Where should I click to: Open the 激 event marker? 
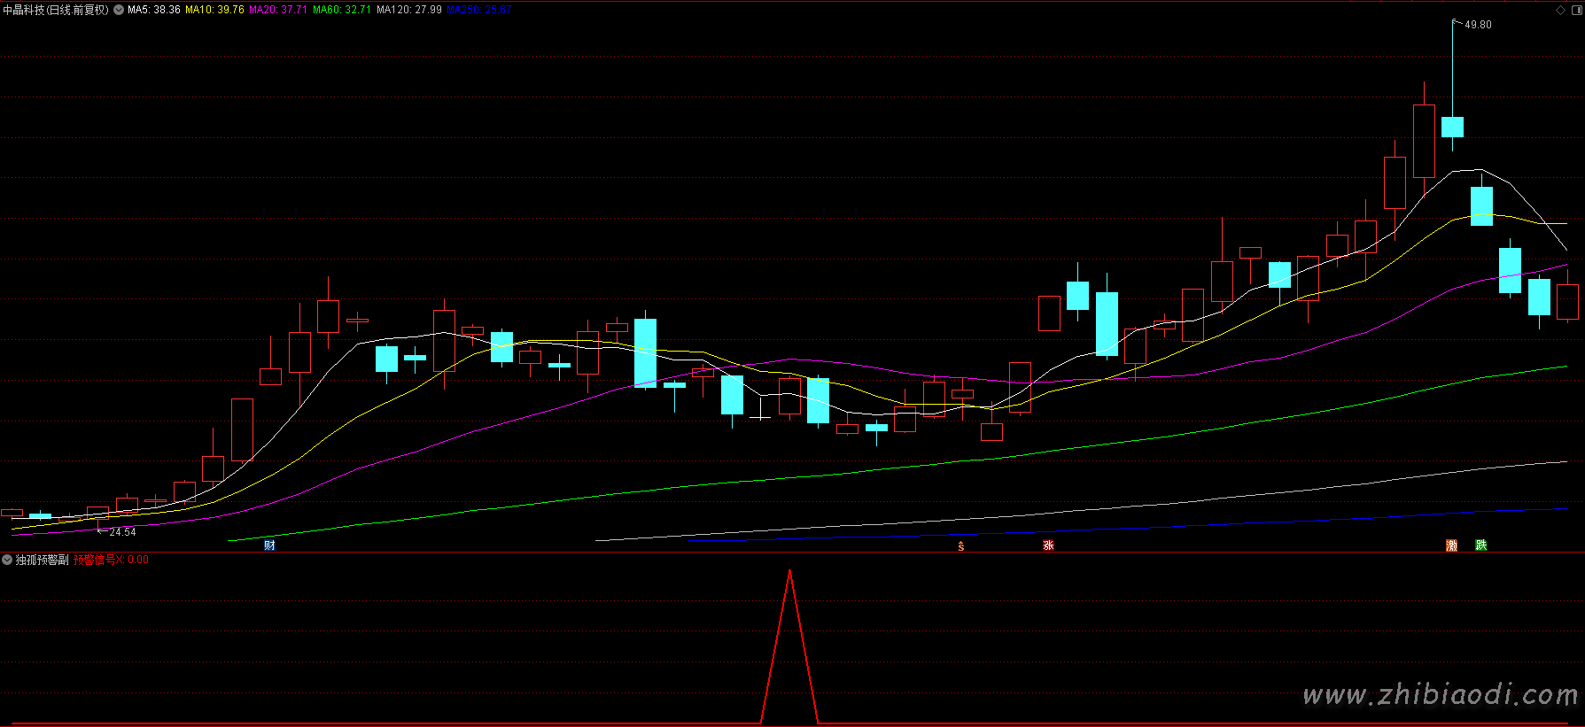pyautogui.click(x=1451, y=545)
